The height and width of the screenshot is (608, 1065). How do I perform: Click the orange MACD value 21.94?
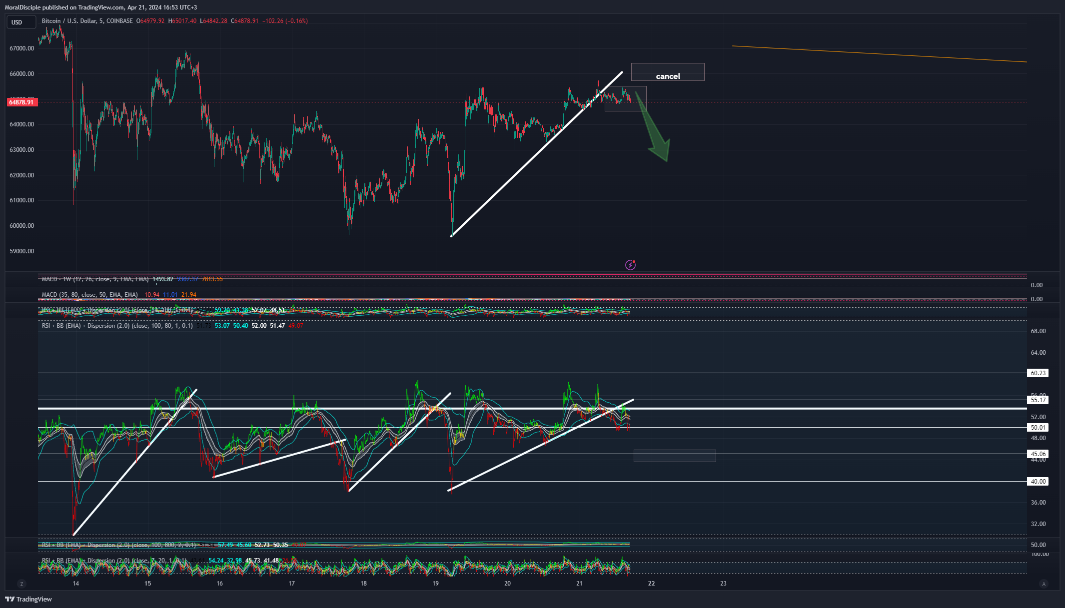(x=189, y=295)
